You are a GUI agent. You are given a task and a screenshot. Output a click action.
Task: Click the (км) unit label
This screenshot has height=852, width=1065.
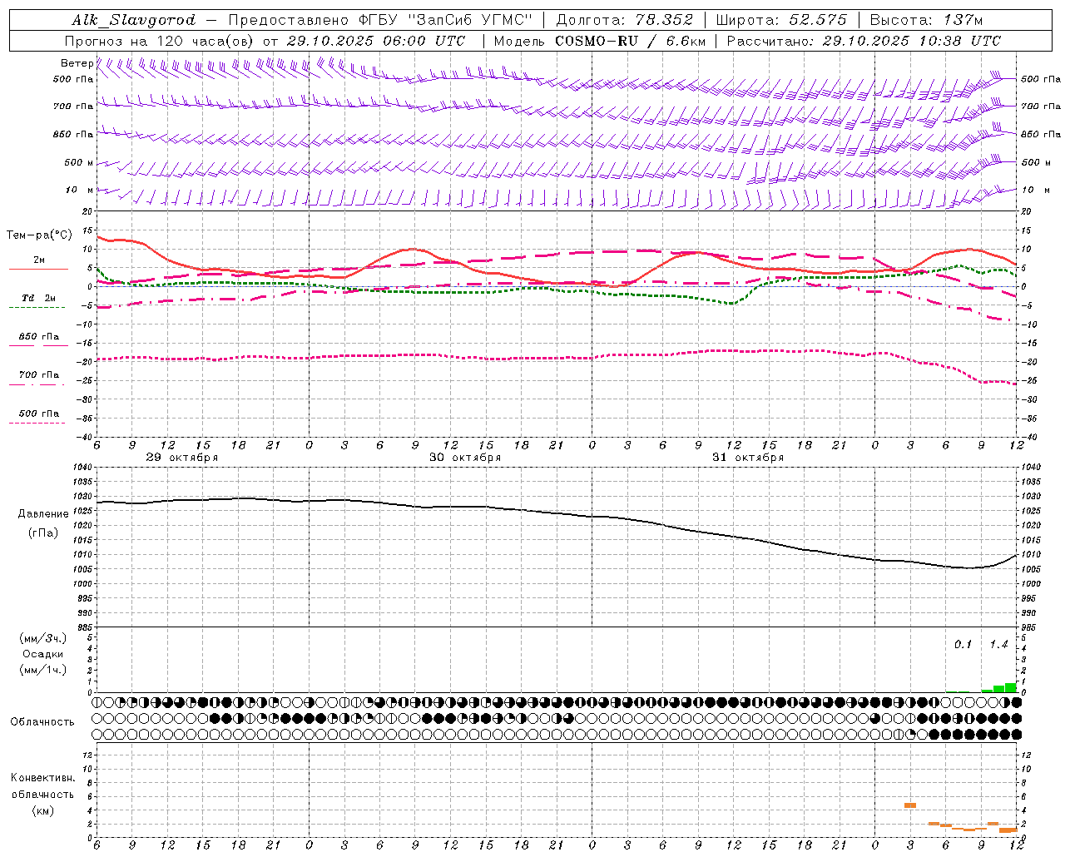43,810
